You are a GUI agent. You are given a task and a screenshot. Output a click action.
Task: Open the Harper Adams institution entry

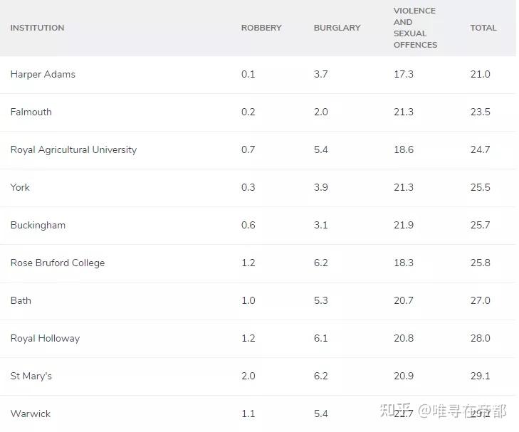pyautogui.click(x=43, y=74)
